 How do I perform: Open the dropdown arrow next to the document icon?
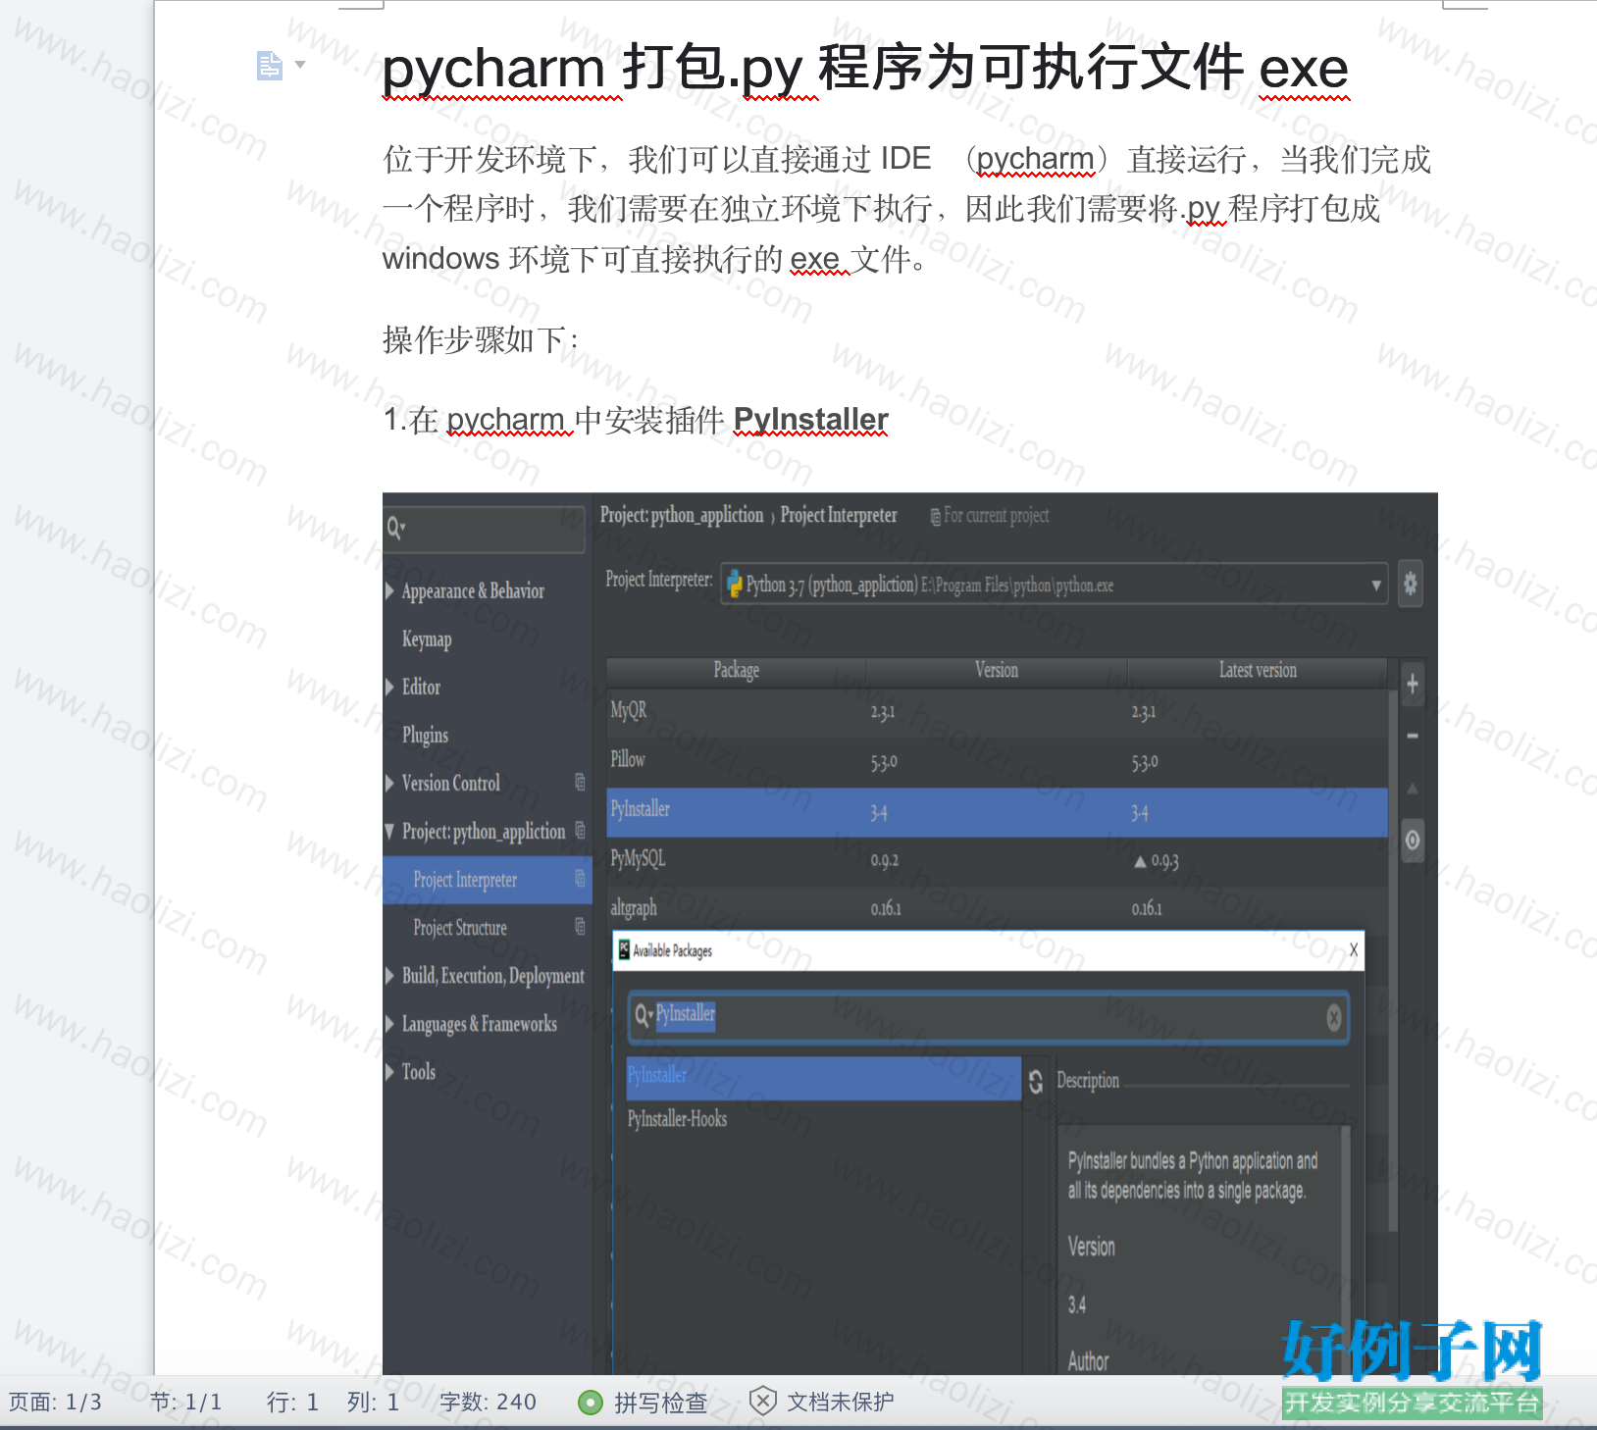[x=300, y=65]
